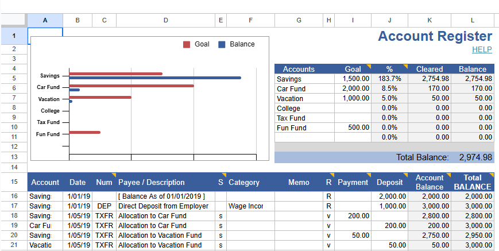The height and width of the screenshot is (251, 499).
Task: Select the red Car Fund goal bar
Action: [131, 86]
